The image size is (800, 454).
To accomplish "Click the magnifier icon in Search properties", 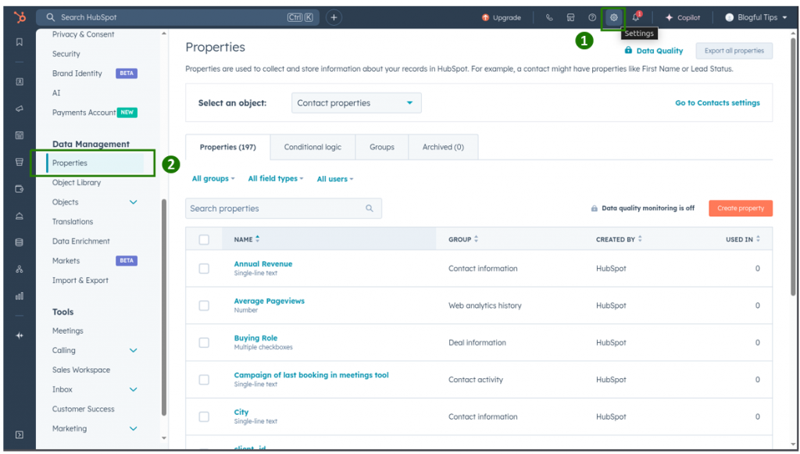I will (x=370, y=208).
